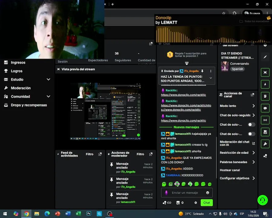Click the chat vertical scrollbar
The height and width of the screenshot is (218, 272).
tap(216, 157)
